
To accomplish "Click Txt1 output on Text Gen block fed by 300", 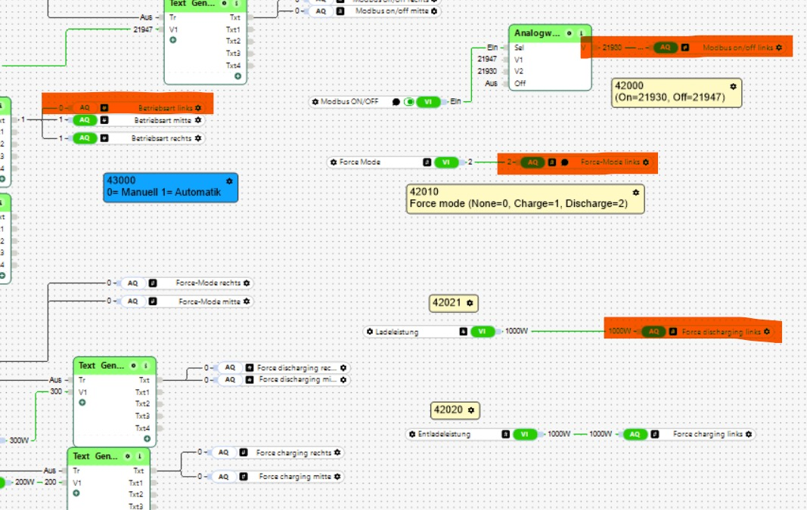I will click(142, 392).
